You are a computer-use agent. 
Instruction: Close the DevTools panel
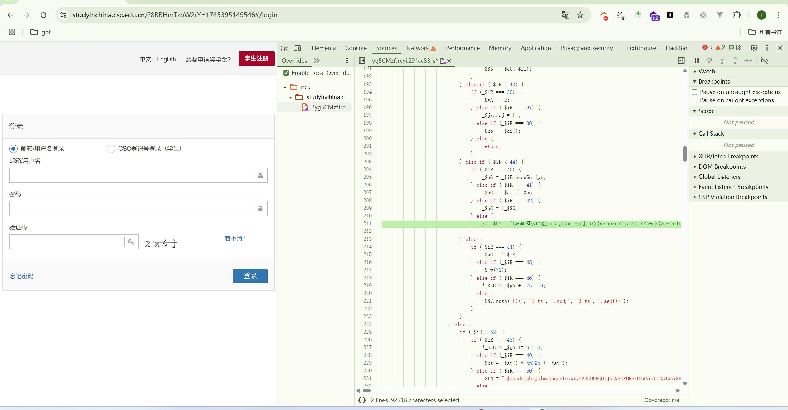pyautogui.click(x=780, y=48)
